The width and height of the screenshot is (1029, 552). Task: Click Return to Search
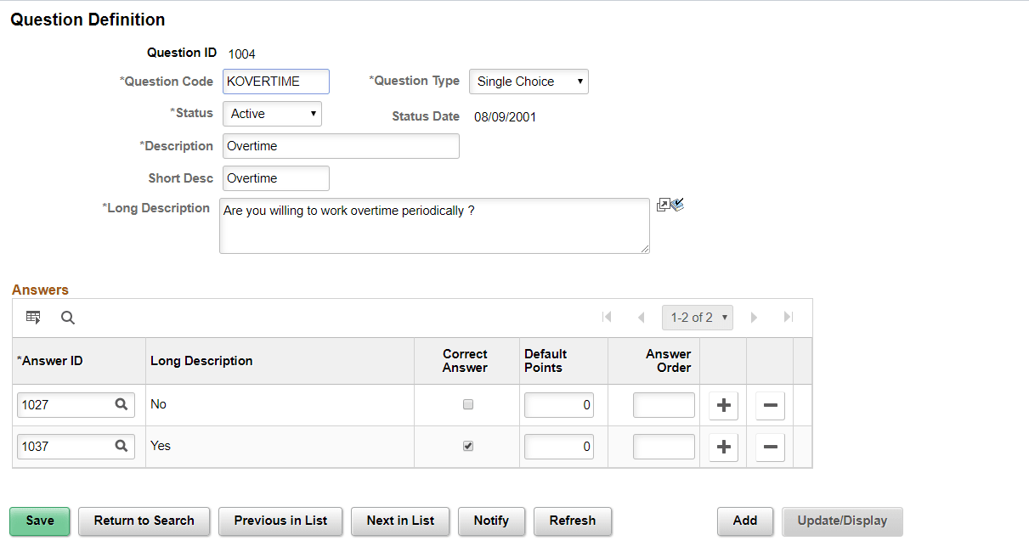point(144,521)
